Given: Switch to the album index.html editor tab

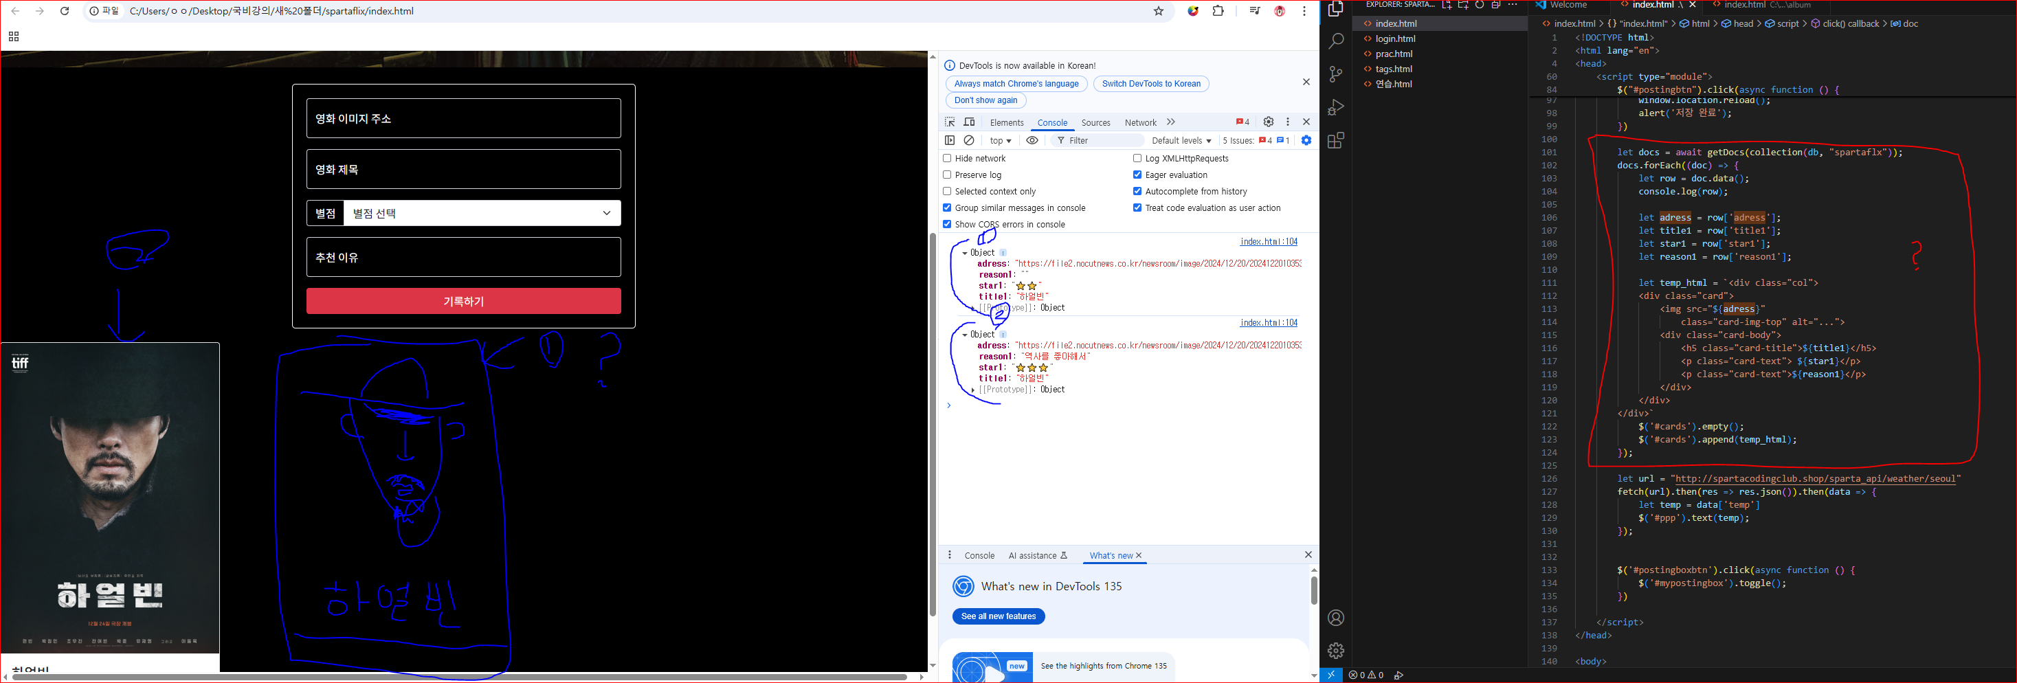Looking at the screenshot, I should (x=1769, y=5).
